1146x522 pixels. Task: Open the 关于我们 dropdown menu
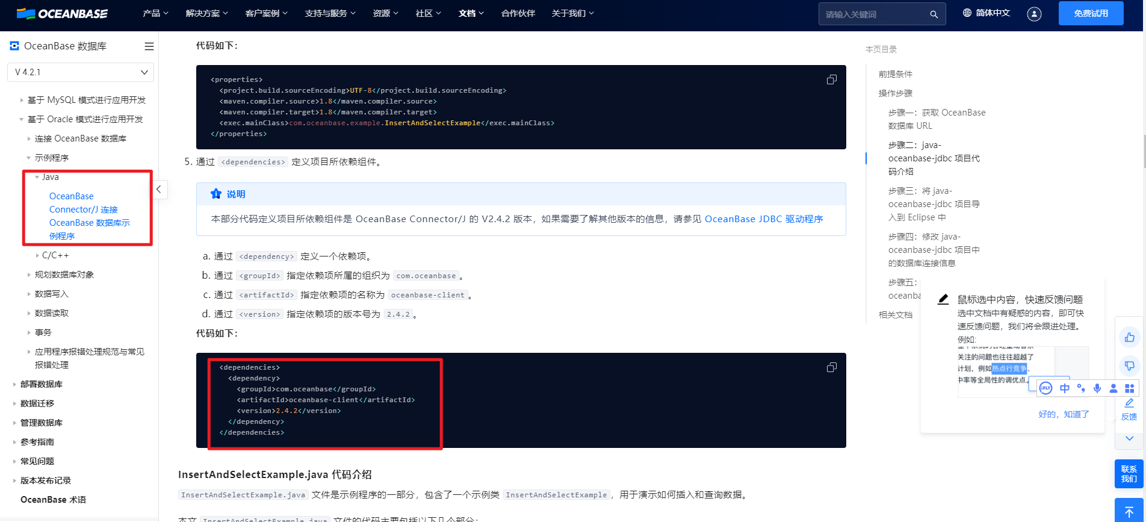pos(572,13)
